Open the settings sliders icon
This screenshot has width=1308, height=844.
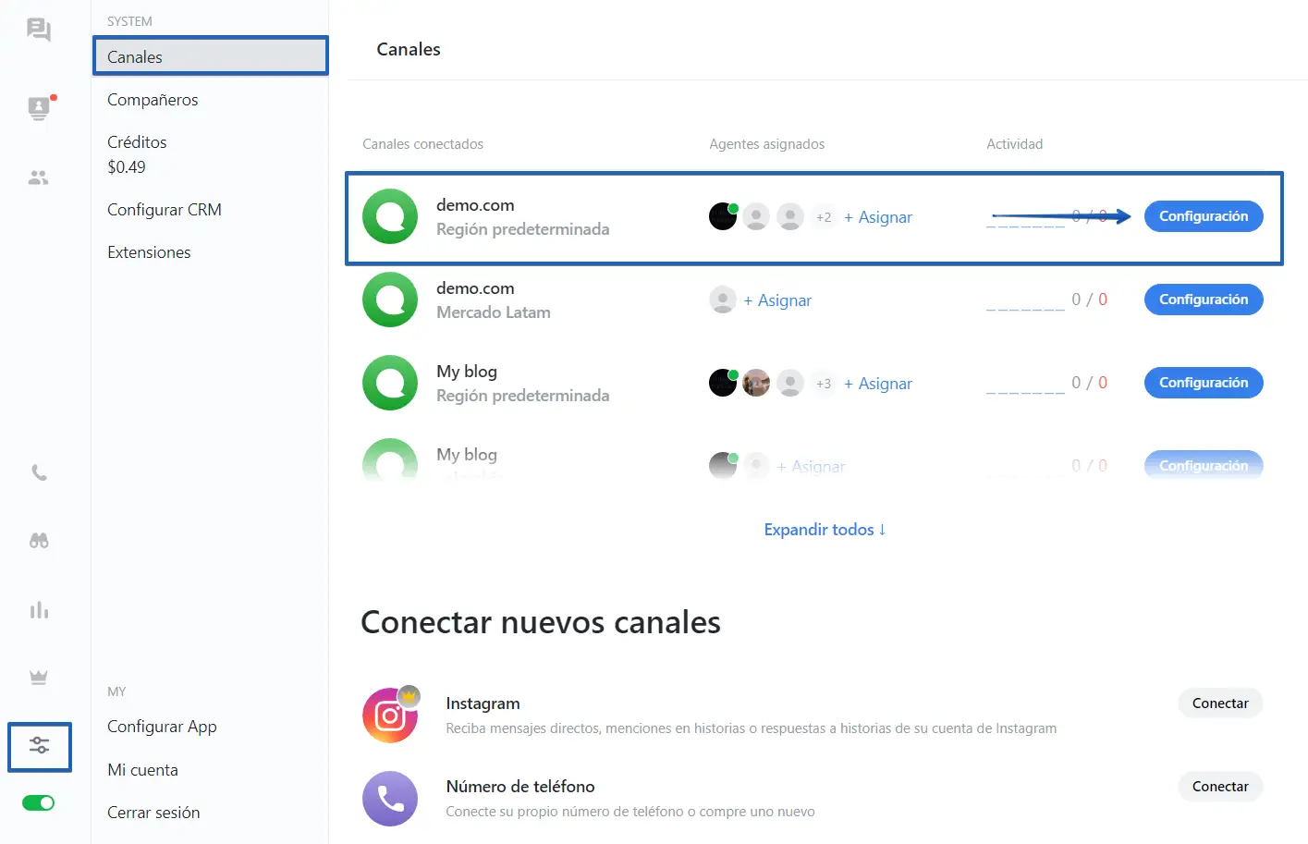tap(39, 745)
